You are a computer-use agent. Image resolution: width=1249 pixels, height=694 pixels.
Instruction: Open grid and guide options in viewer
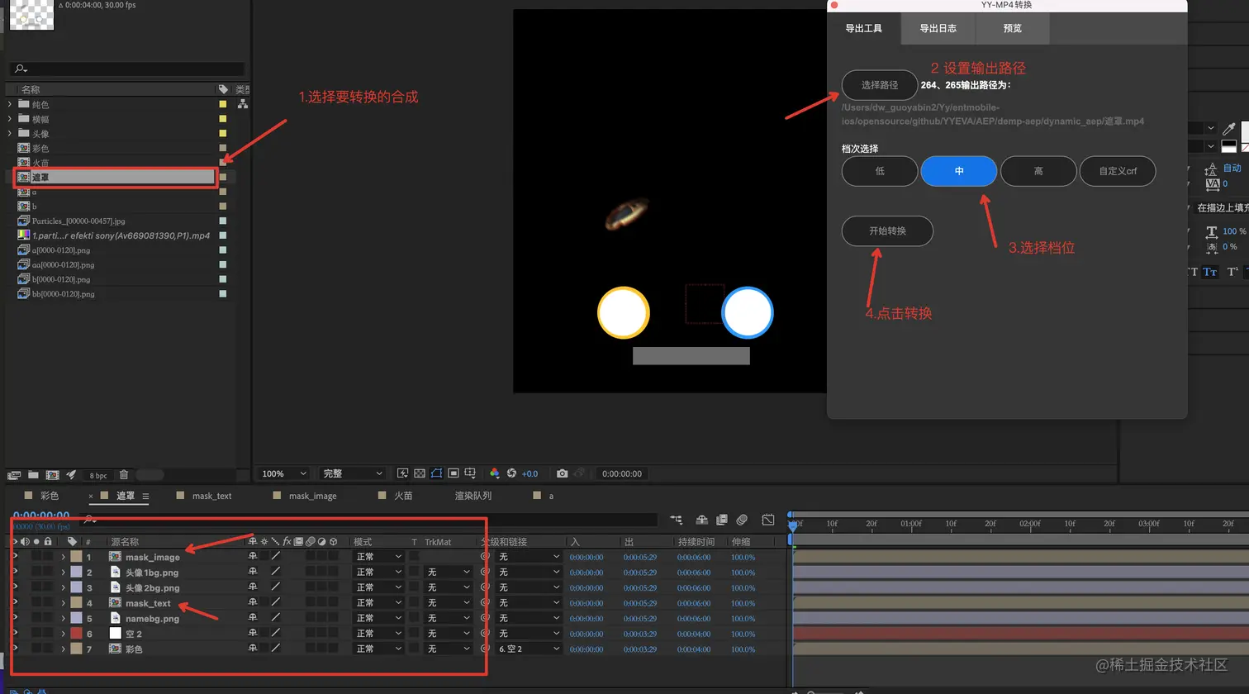(x=470, y=473)
